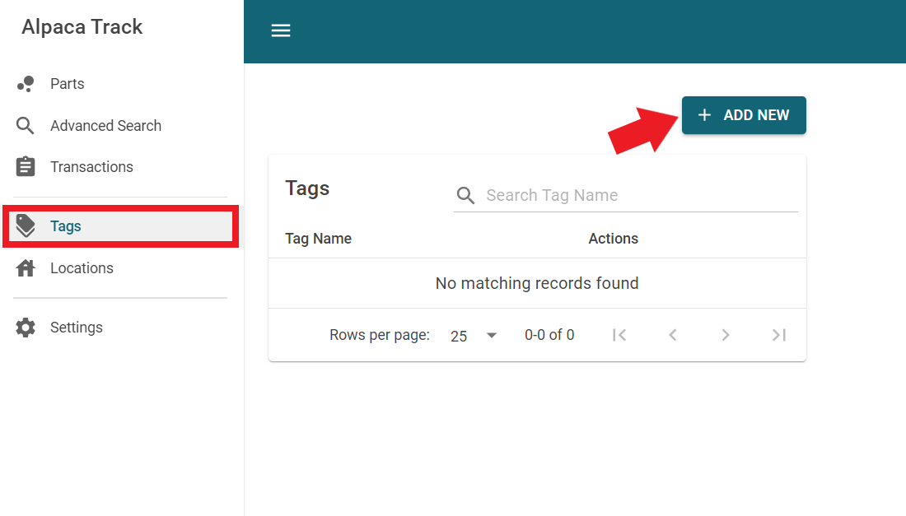
Task: Click the Advanced Search magnifier icon
Action: [x=26, y=126]
